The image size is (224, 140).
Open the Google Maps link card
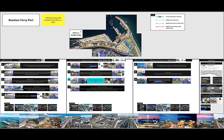click(x=77, y=34)
